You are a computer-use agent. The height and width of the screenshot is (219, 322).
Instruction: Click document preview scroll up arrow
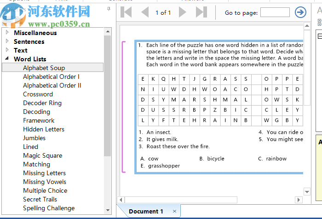click(x=307, y=26)
